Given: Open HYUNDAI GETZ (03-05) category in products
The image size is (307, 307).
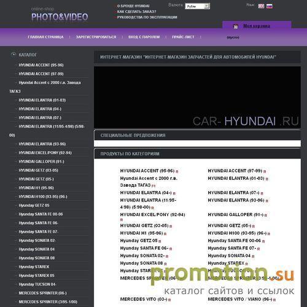Looking at the screenshot, I should tap(144, 226).
